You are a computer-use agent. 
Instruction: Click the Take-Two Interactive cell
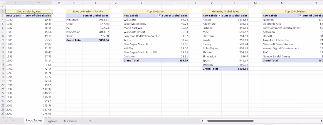click(x=282, y=40)
